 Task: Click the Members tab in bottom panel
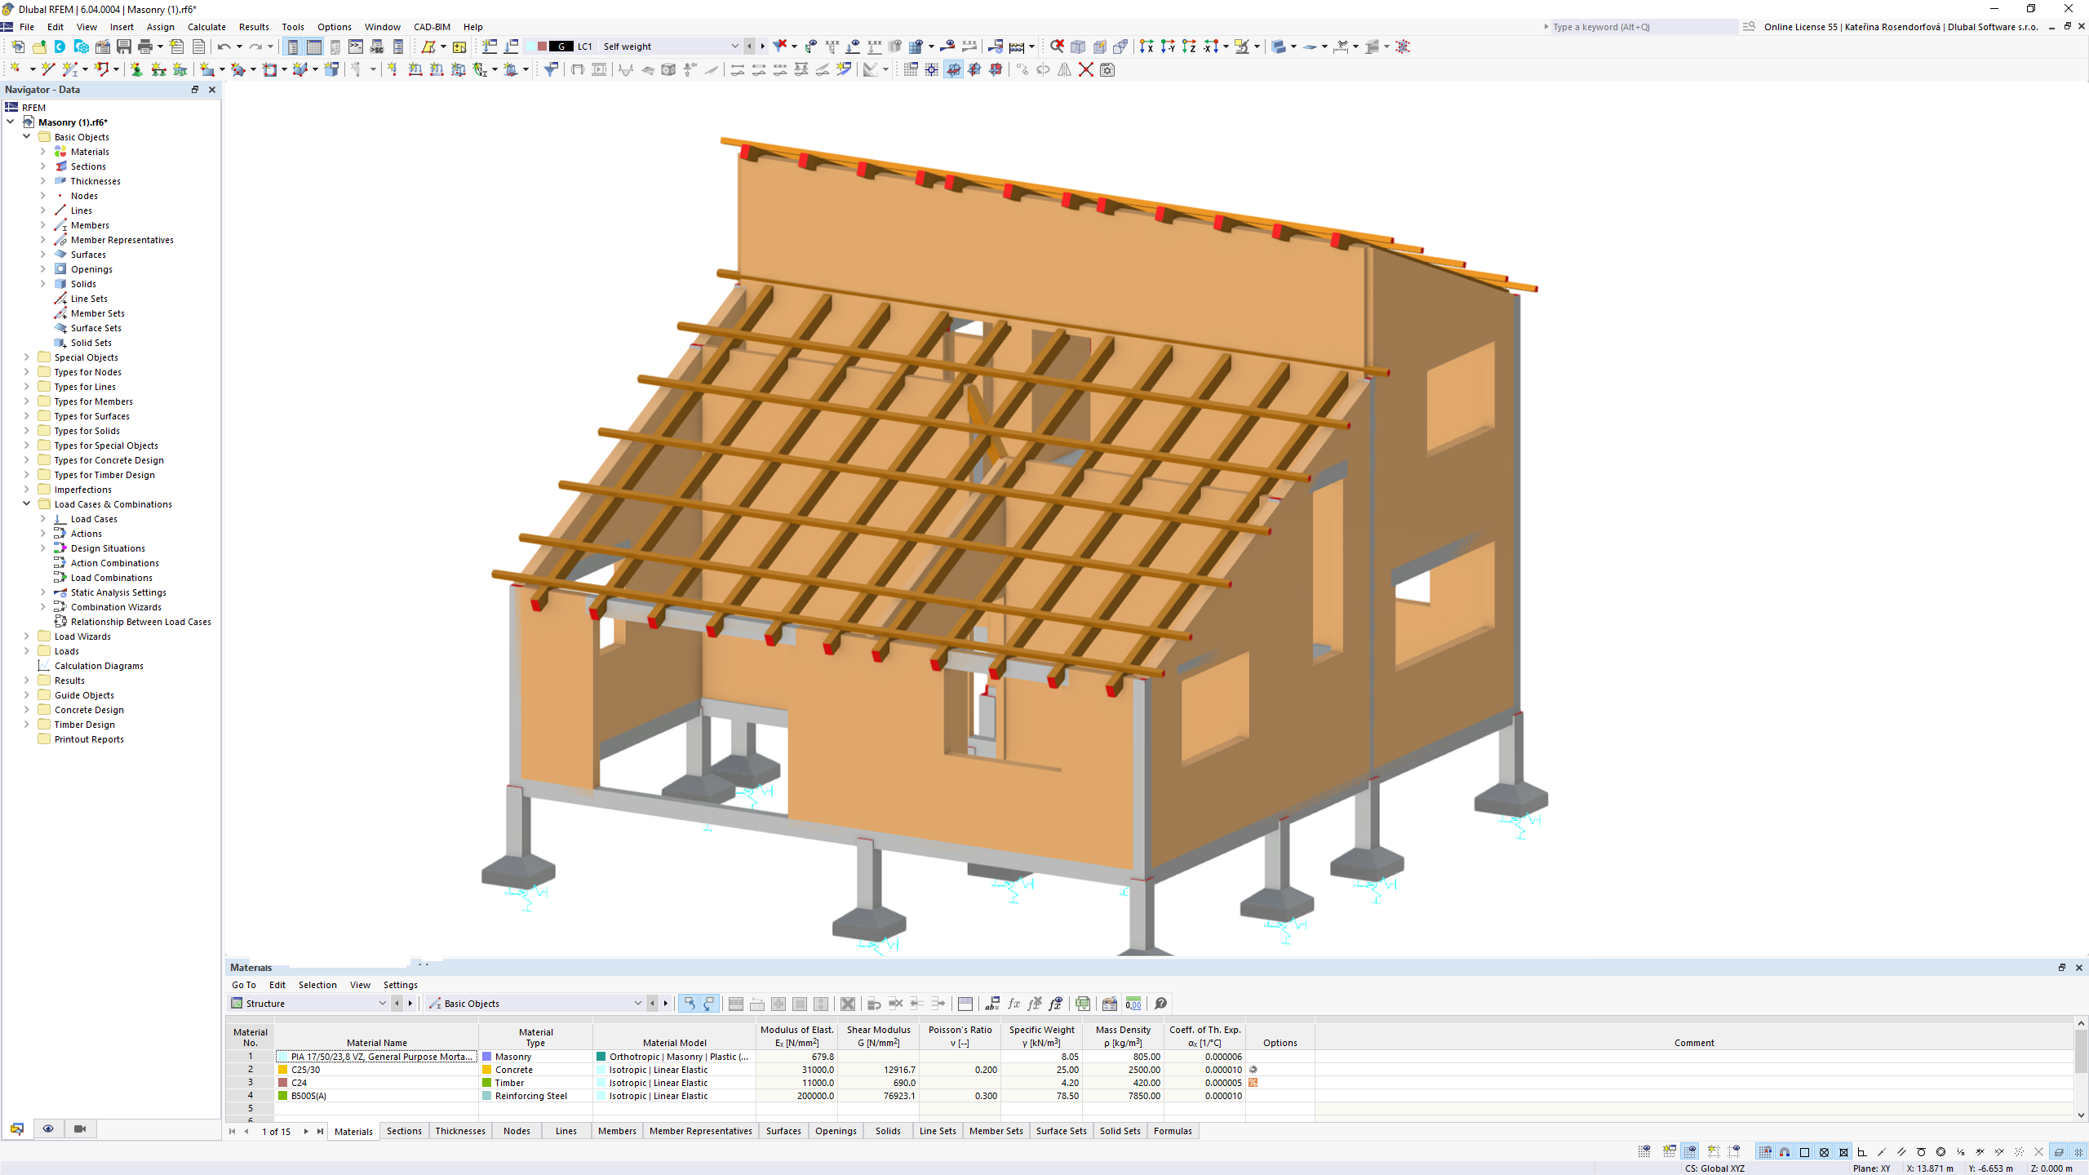[617, 1130]
